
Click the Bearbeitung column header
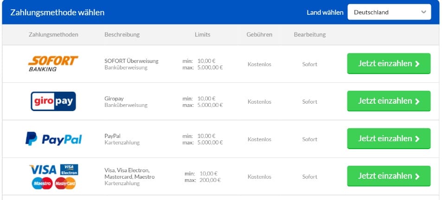pos(310,35)
